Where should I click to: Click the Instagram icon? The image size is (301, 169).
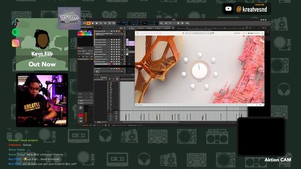16,43
